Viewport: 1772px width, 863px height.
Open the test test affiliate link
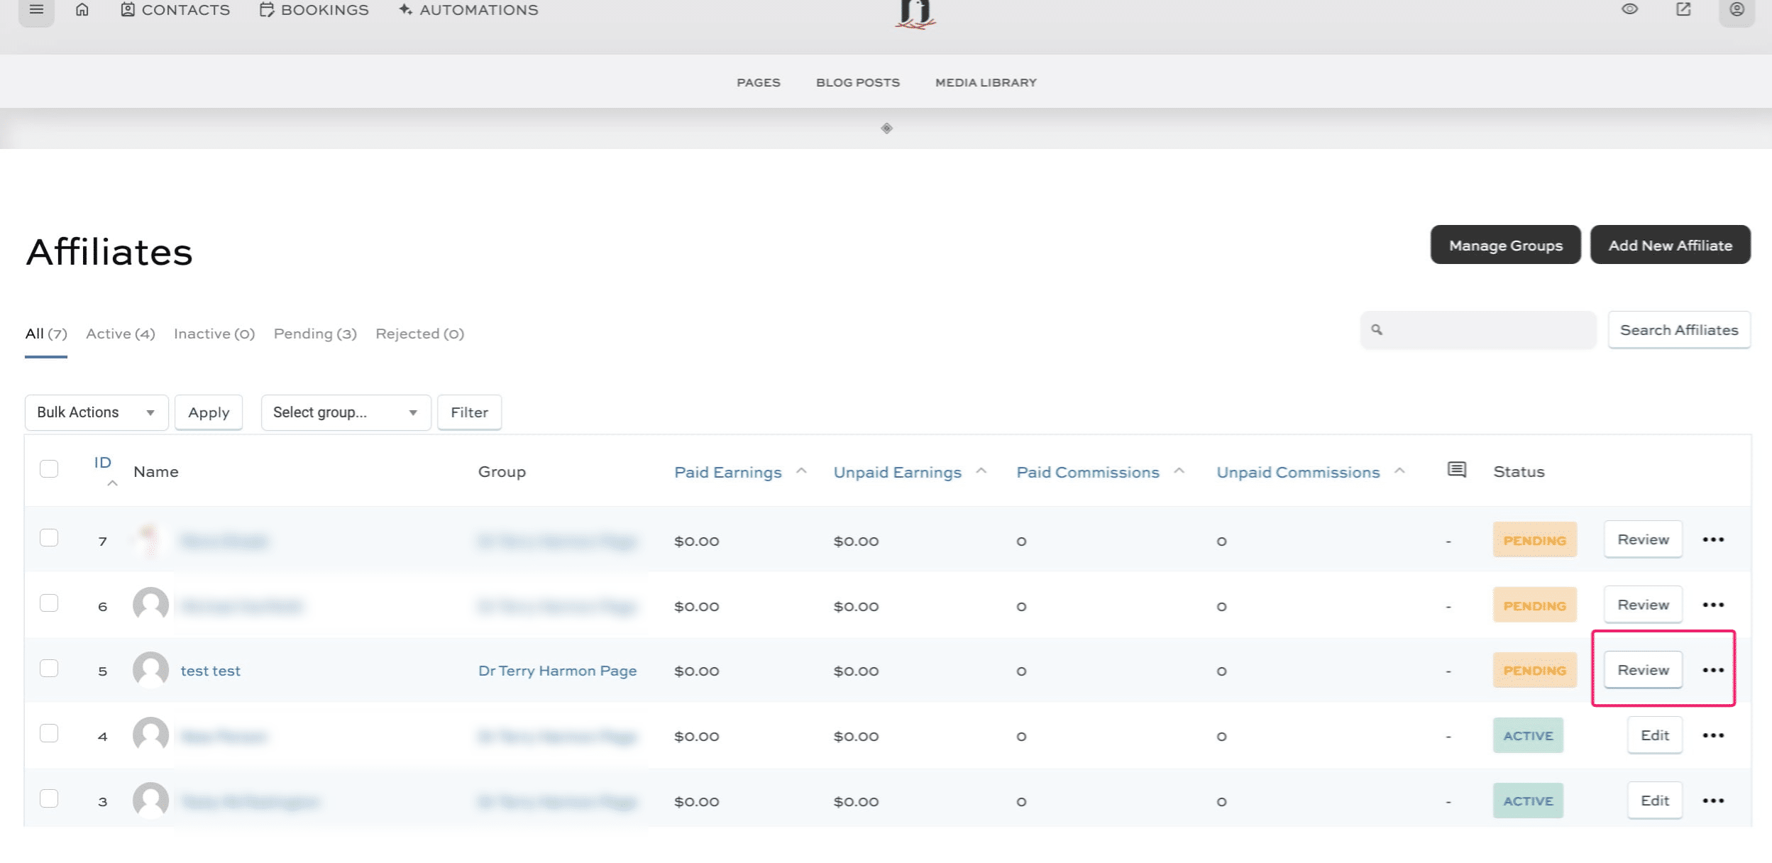[210, 671]
